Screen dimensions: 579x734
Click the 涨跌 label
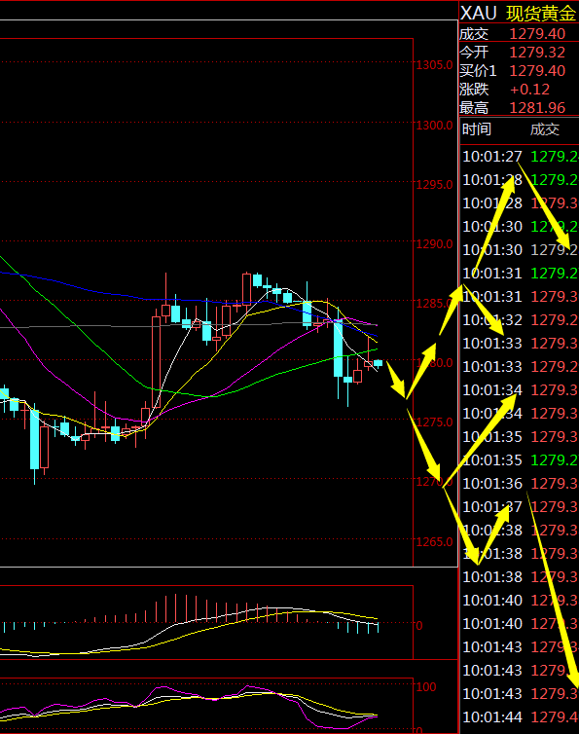click(474, 89)
